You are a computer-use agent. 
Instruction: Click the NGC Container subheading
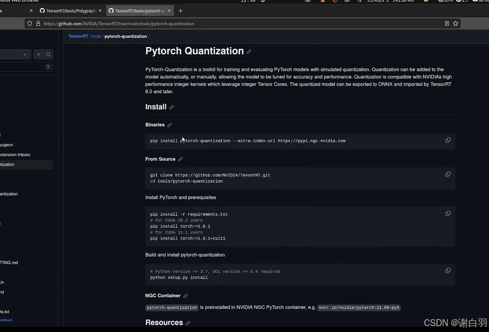click(x=163, y=296)
